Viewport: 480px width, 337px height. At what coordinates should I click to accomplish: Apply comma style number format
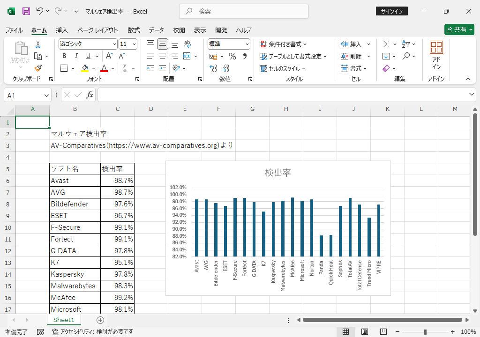245,56
